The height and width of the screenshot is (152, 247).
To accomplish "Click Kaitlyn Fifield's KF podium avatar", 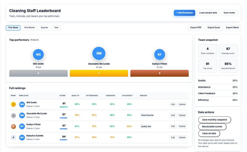I will click(159, 54).
